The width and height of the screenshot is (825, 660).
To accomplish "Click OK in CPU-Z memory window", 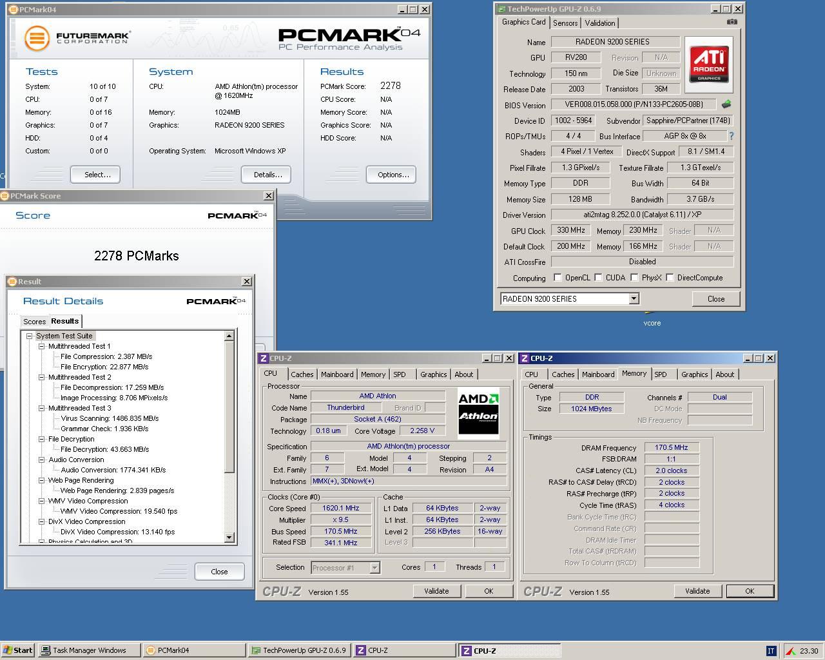I will point(750,591).
